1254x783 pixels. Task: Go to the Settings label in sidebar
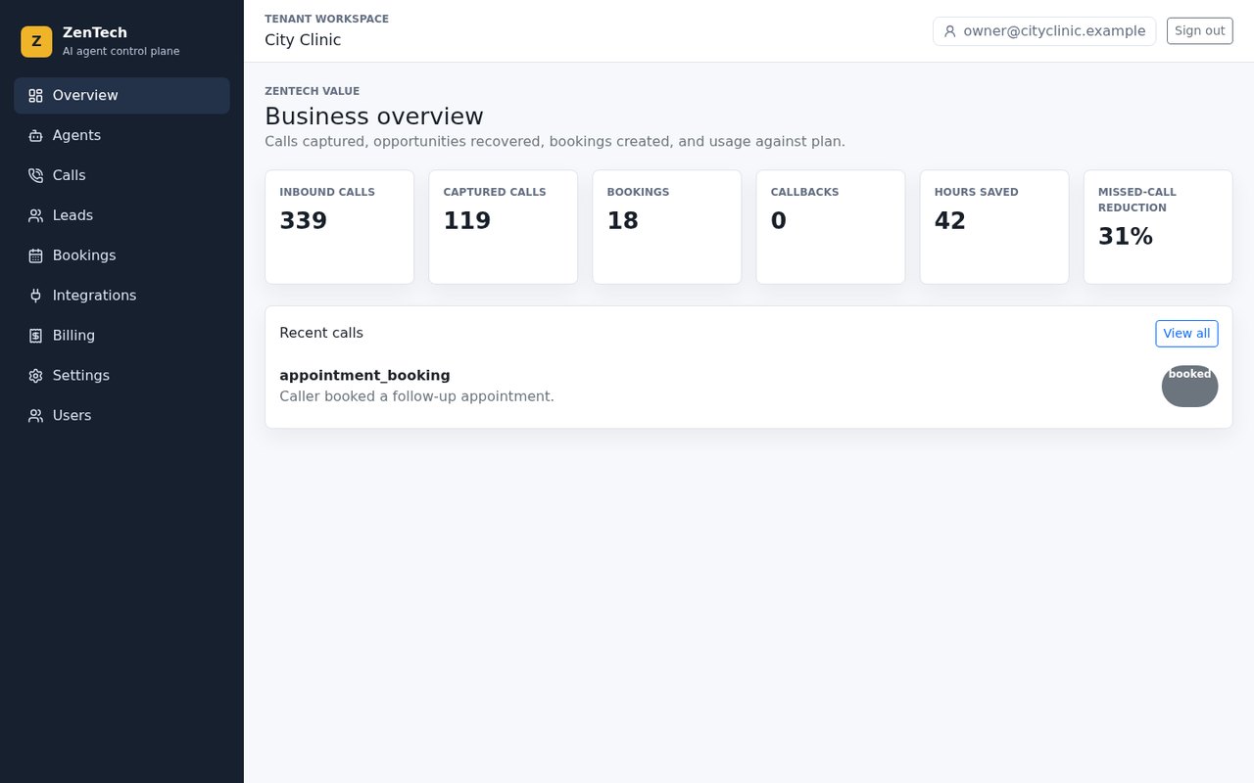click(81, 377)
